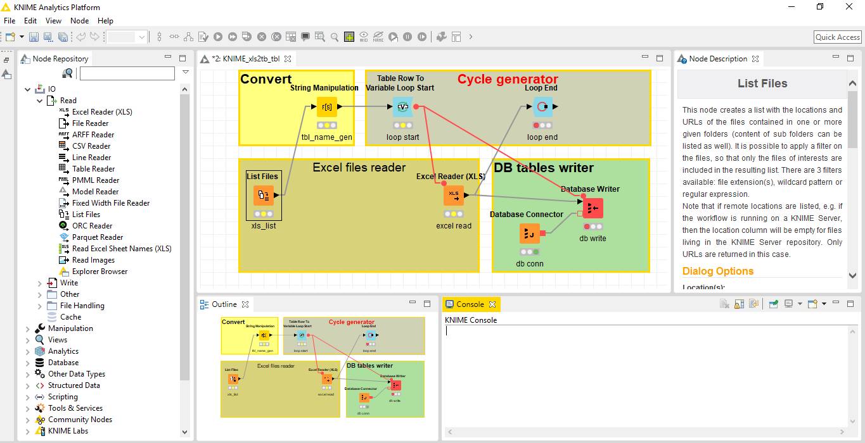This screenshot has width=865, height=443.
Task: Toggle the show grid button in the toolbar
Action: point(349,37)
